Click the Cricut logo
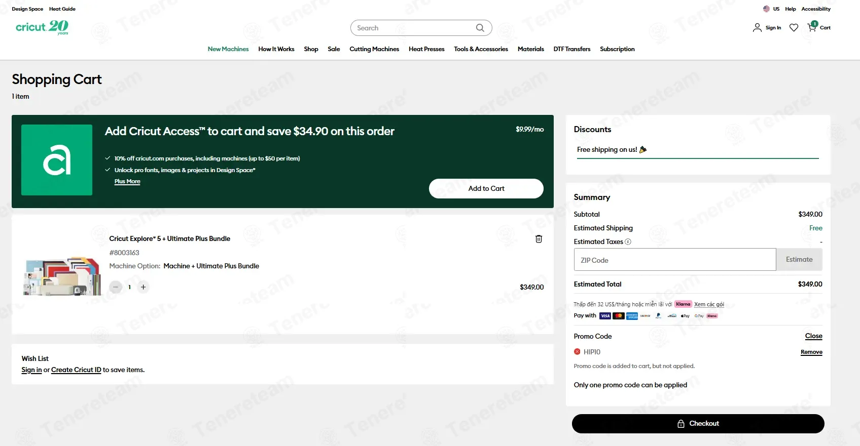860x446 pixels. pos(42,27)
